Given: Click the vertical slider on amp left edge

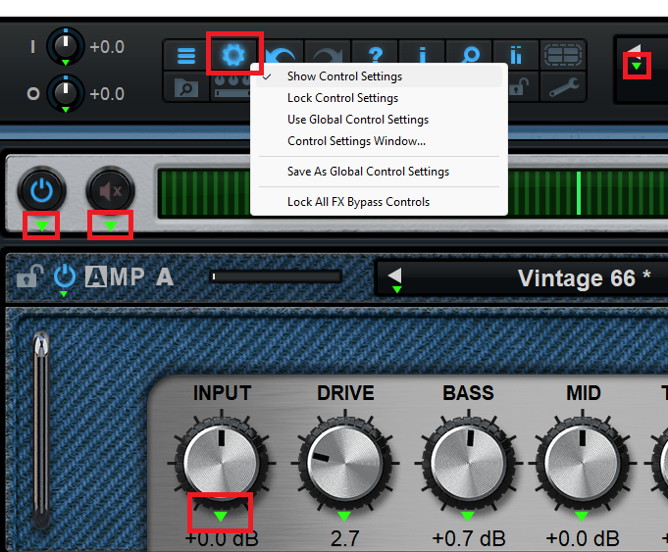Looking at the screenshot, I should (41, 429).
